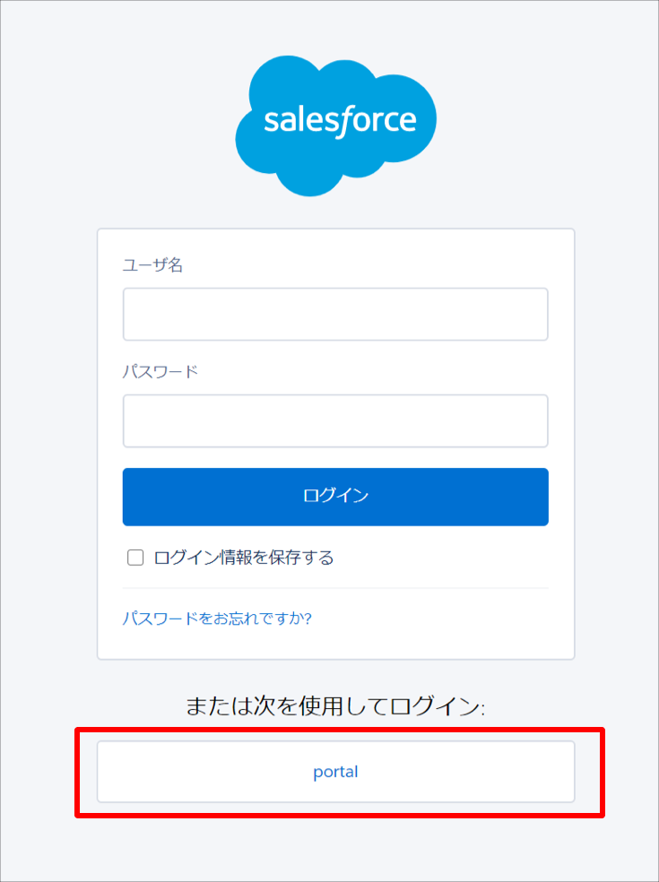The image size is (659, 882).
Task: Click the または次を使用してログイン heading text
Action: click(x=335, y=706)
